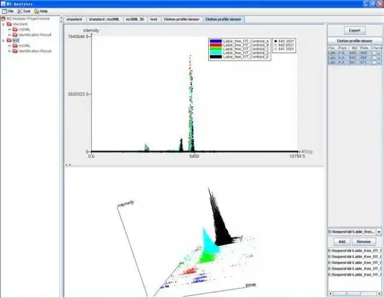Switch to the 'standard : mzXML' tab
Viewport: 384px width, 298px height.
104,19
